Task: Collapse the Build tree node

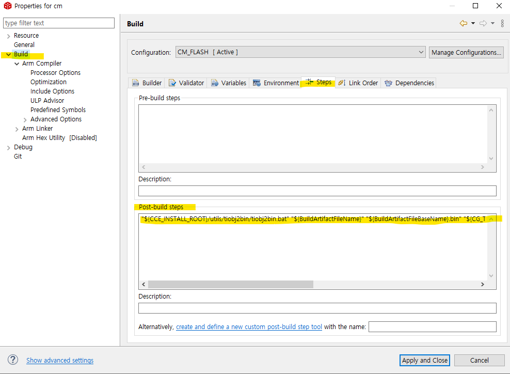Action: point(8,54)
